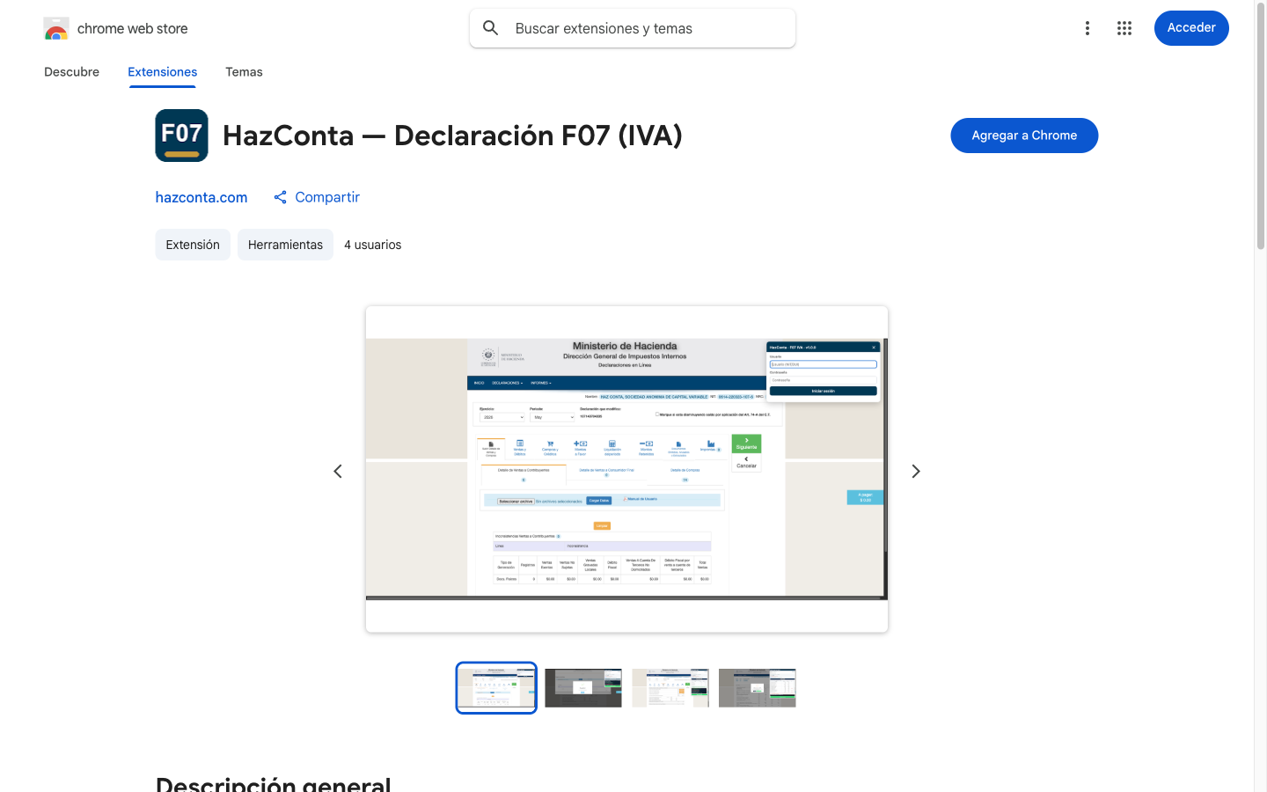
Task: Click the 4 usuarios text
Action: 373,245
